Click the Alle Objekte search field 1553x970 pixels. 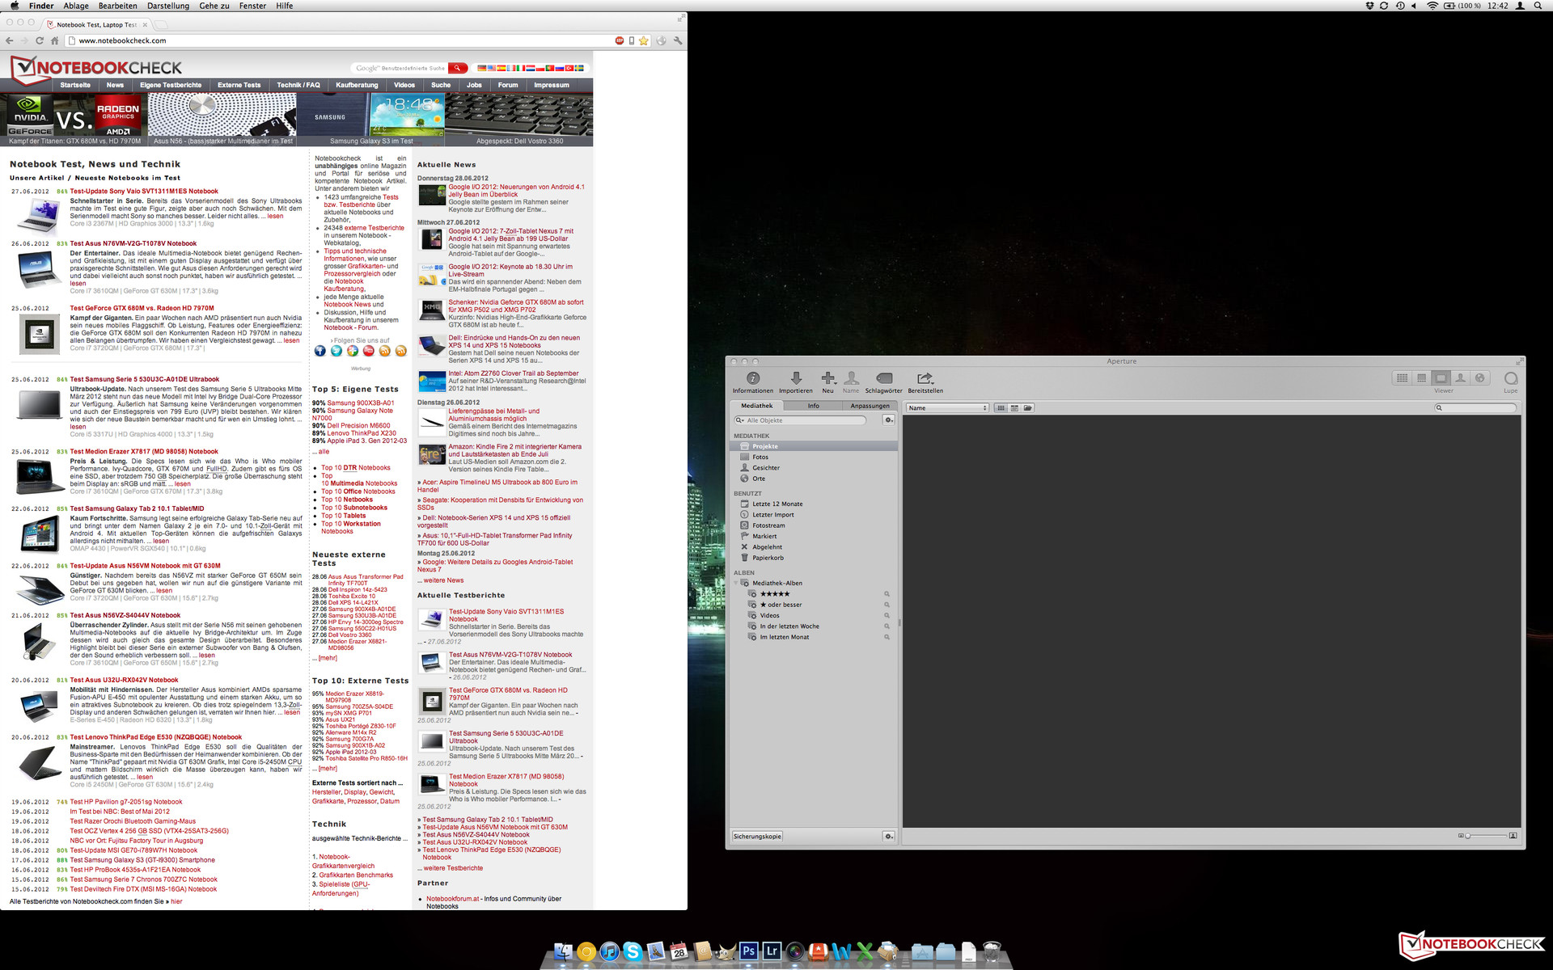tap(800, 420)
